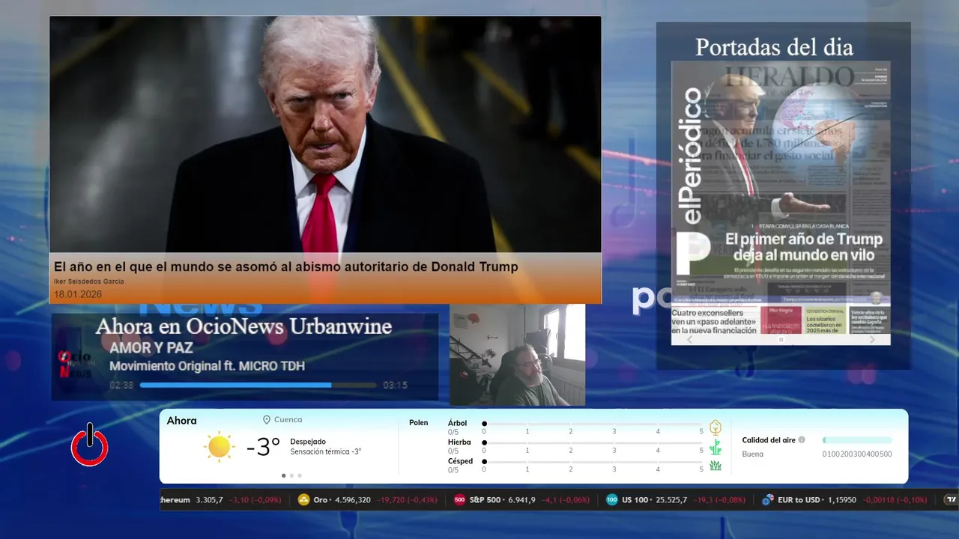Click the US 100 teal badge icon
The image size is (959, 539).
tap(612, 500)
